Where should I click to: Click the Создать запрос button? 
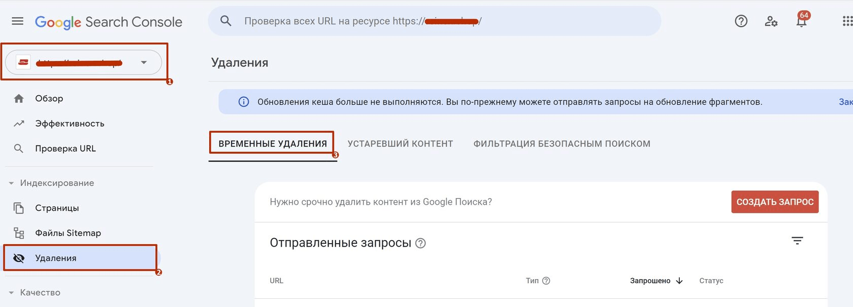(x=775, y=202)
